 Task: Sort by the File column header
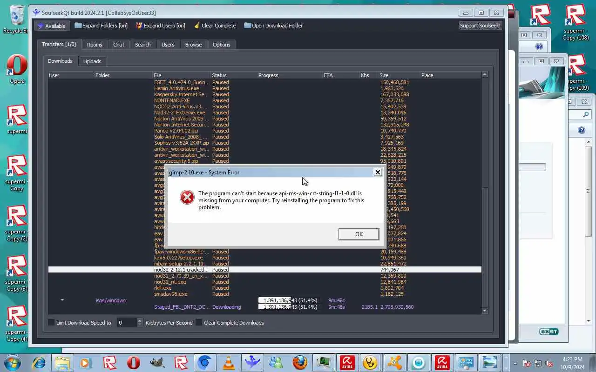(182, 75)
